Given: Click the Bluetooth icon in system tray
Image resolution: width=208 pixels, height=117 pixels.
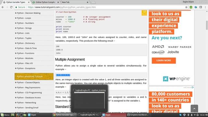Looking at the screenshot, I should (x=188, y=115).
